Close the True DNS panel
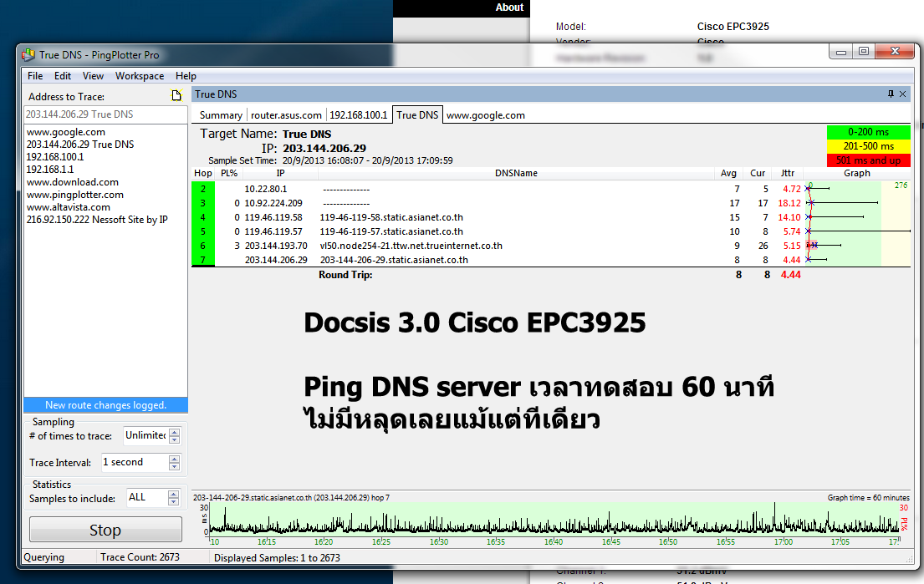The height and width of the screenshot is (584, 924). click(902, 94)
